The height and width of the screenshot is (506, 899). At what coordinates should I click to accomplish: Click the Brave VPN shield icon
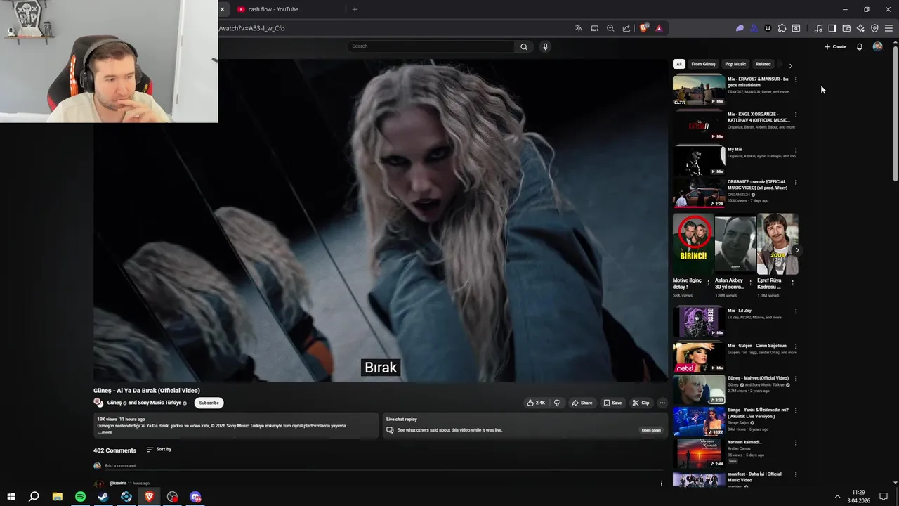pos(874,28)
